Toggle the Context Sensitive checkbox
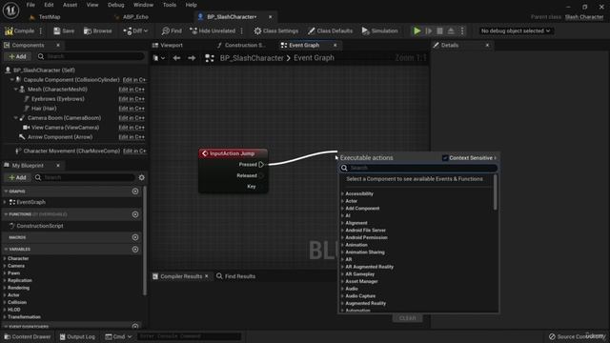Image resolution: width=610 pixels, height=343 pixels. [x=445, y=158]
